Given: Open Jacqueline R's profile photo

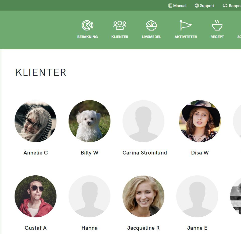Looking at the screenshot, I should coord(143,196).
